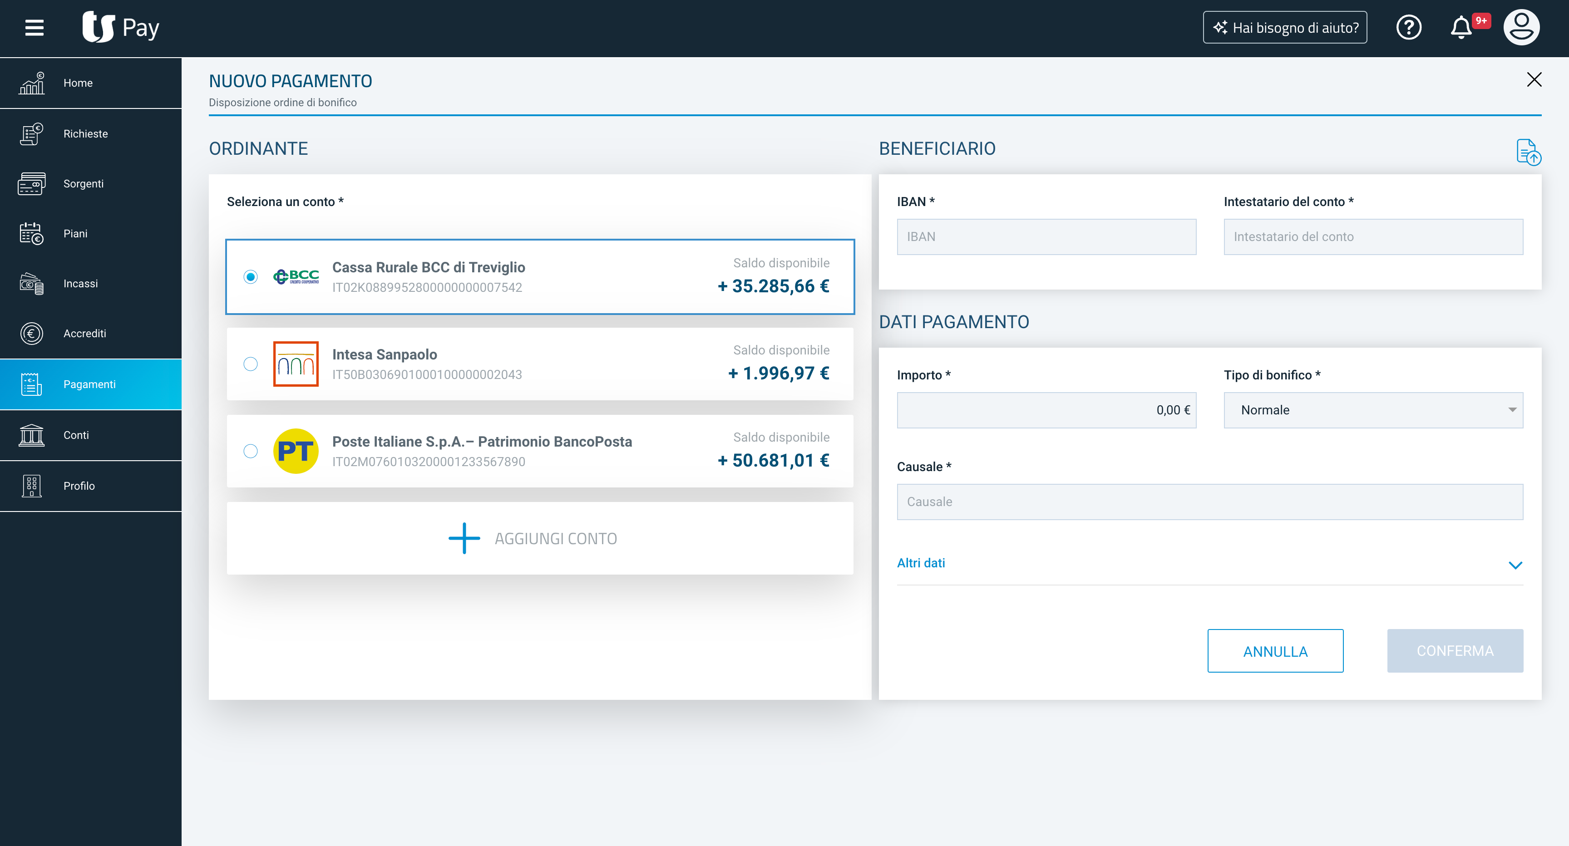The width and height of the screenshot is (1569, 846).
Task: Select the Poste Italiane account radio
Action: pos(250,451)
